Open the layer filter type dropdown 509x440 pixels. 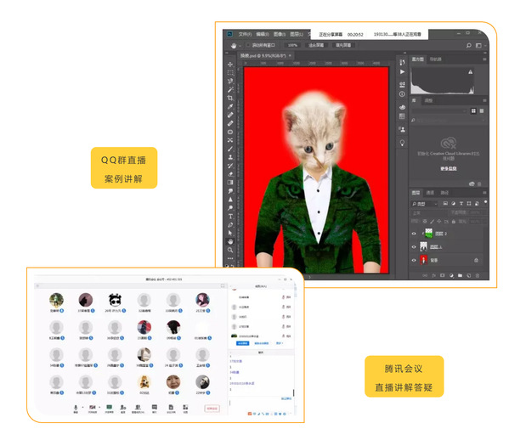tap(424, 204)
